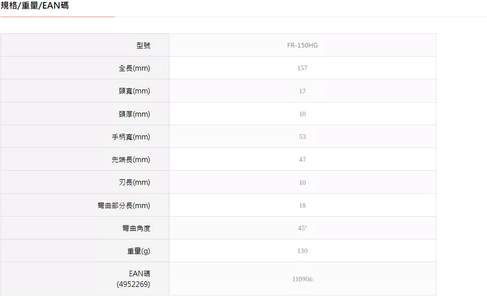This screenshot has height=300, width=487.
Task: Click the 先端長 value 47
Action: pyautogui.click(x=302, y=159)
